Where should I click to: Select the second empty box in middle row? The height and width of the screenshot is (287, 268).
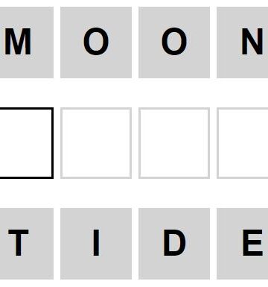[x=96, y=143]
